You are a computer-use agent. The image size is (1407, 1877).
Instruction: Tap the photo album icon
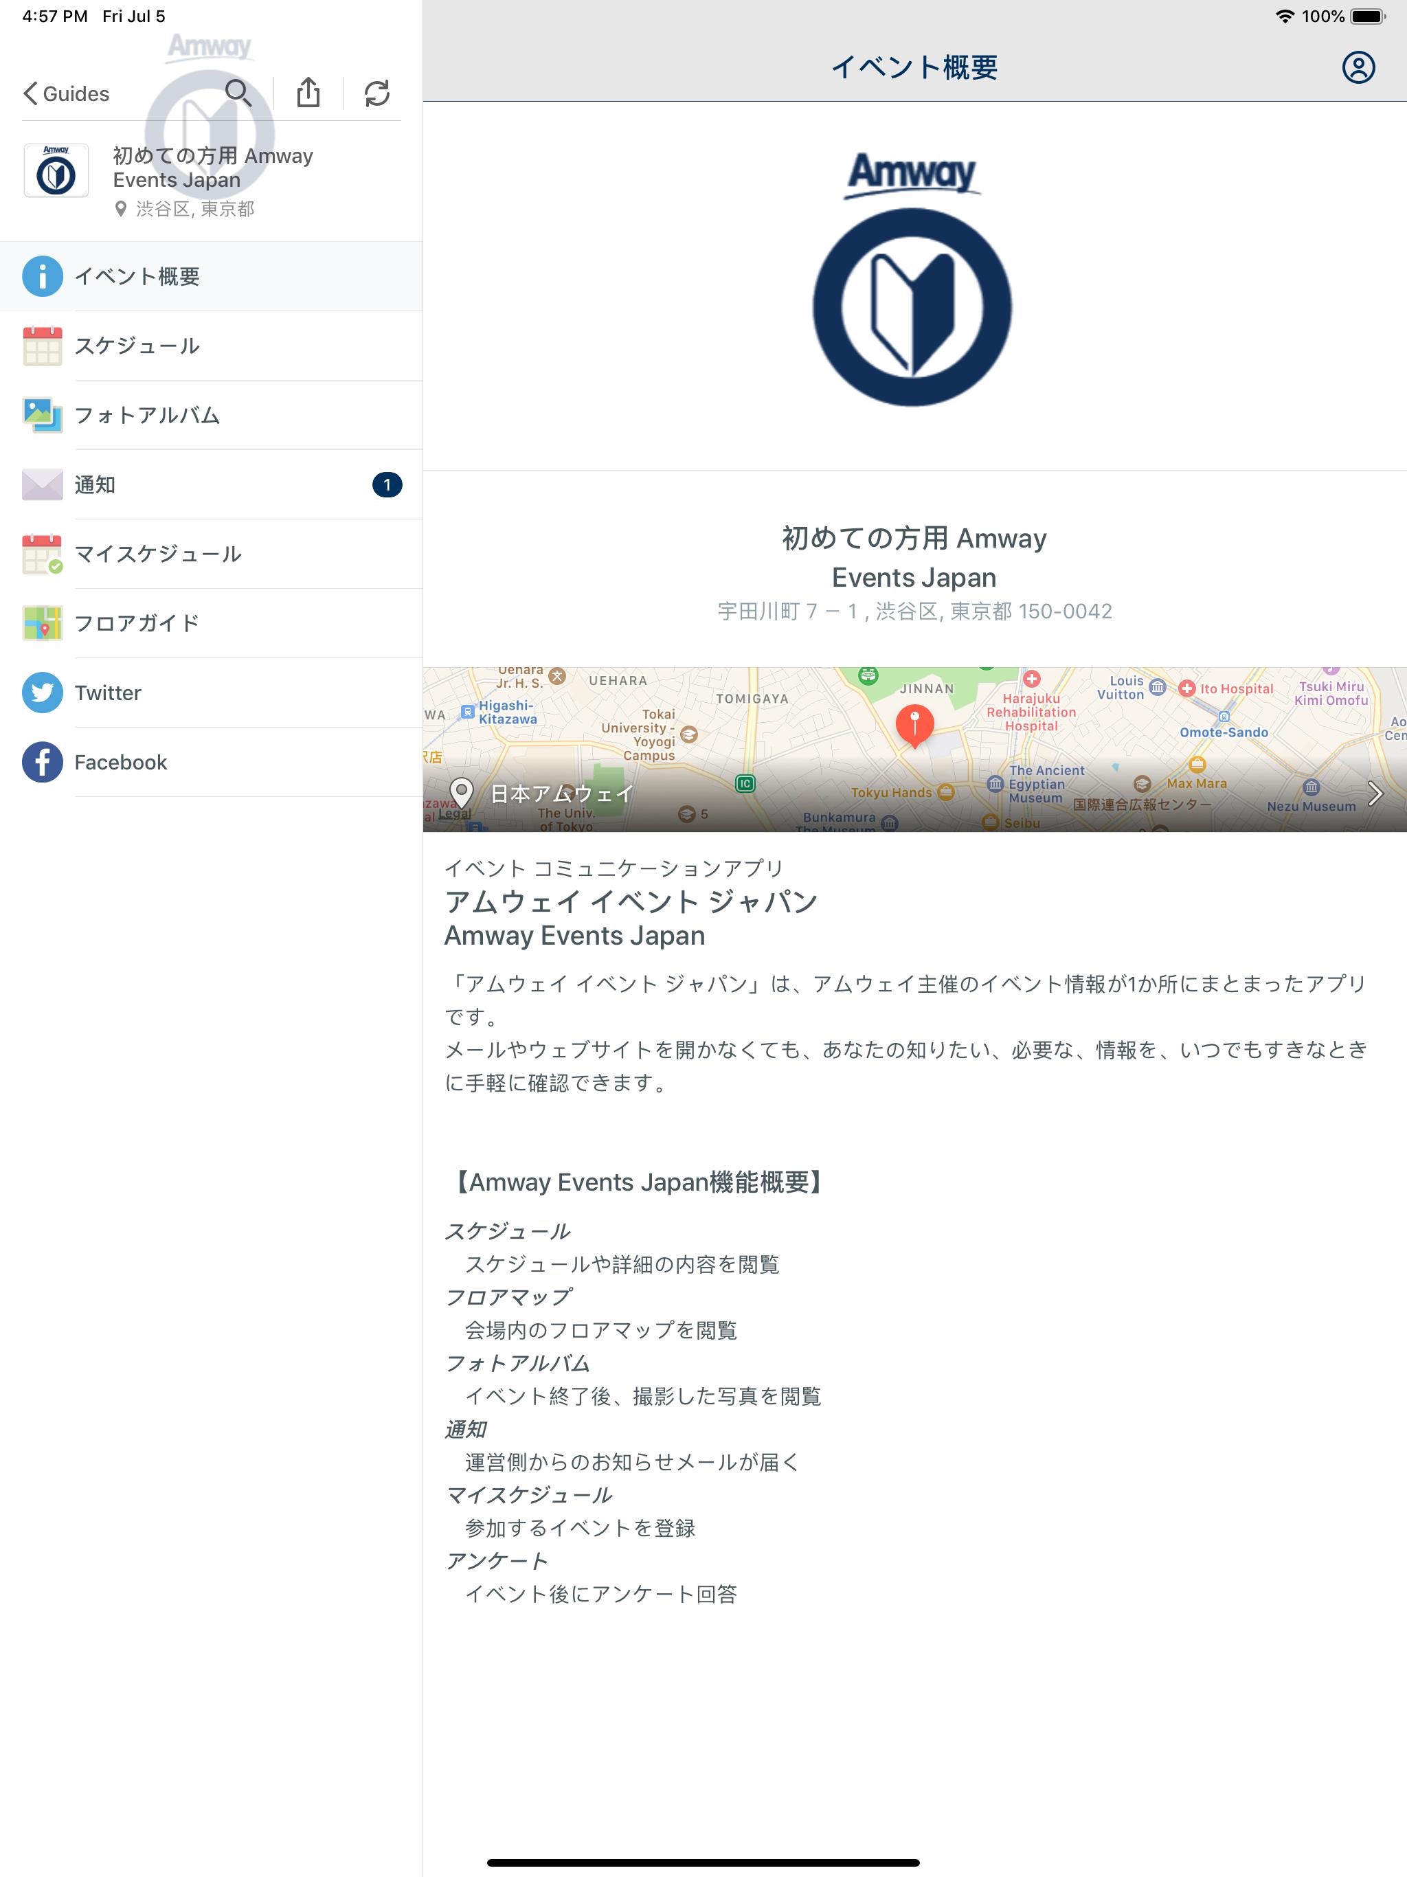(43, 415)
